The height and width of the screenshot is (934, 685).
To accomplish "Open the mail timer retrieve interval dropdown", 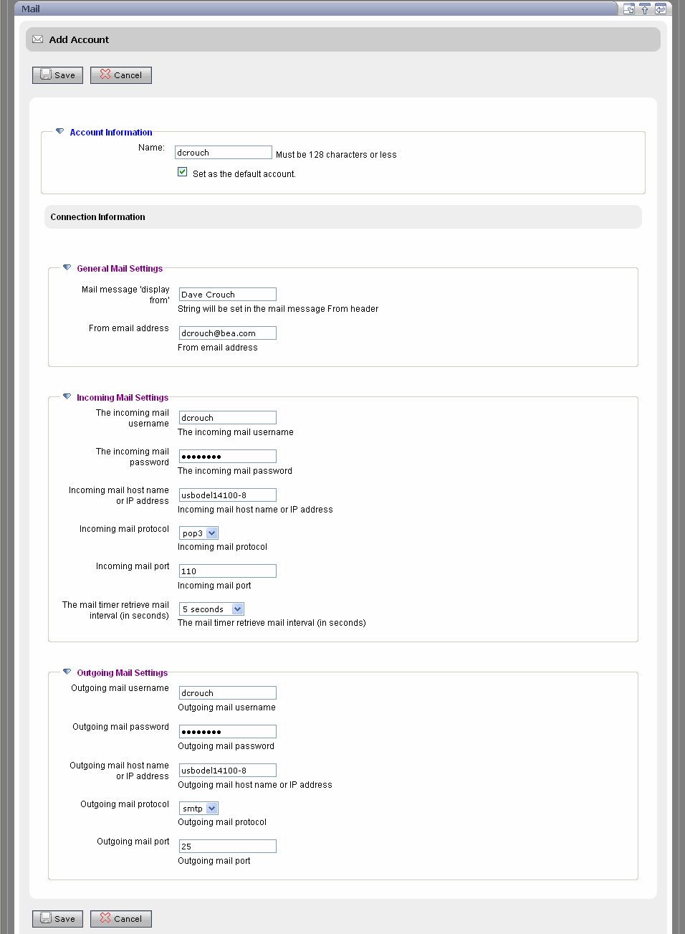I will click(x=237, y=609).
